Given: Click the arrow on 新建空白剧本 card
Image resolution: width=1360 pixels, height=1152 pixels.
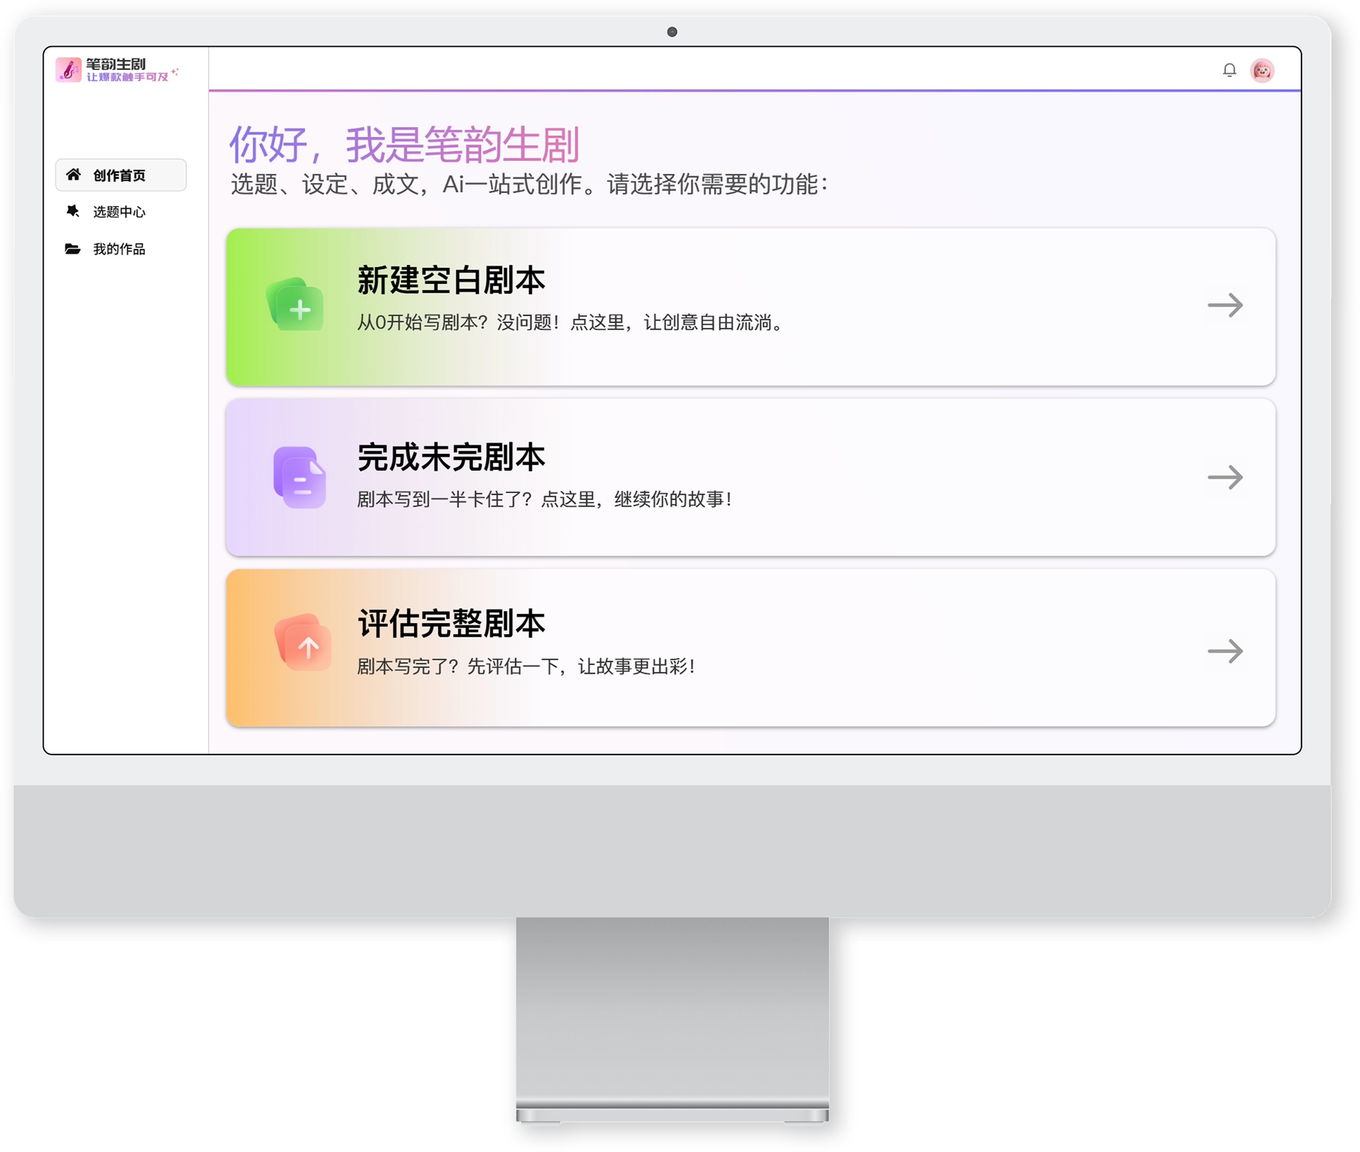Looking at the screenshot, I should (1225, 305).
